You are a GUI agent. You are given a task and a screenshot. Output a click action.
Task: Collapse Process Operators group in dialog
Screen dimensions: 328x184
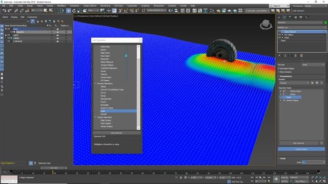(95, 83)
